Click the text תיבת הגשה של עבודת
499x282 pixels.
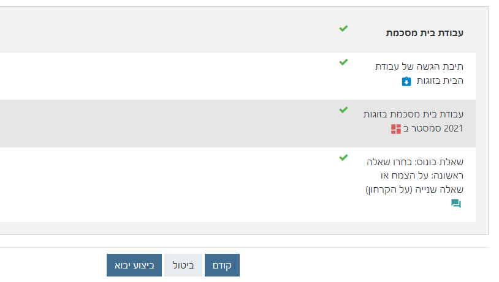point(419,67)
